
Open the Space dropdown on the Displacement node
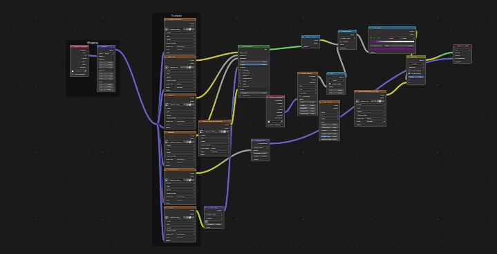pyautogui.click(x=261, y=147)
